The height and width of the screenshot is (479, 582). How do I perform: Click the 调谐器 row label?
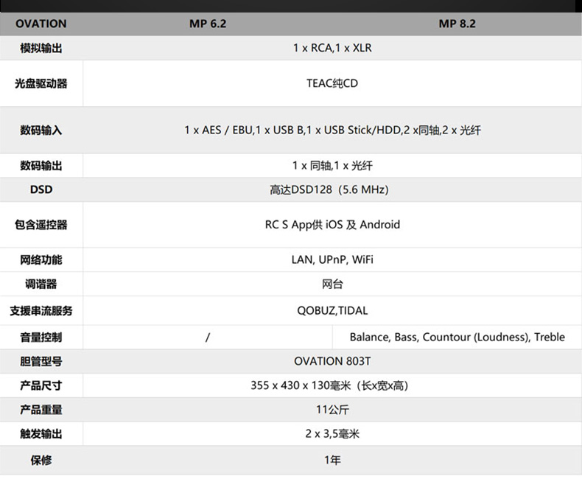coord(41,284)
